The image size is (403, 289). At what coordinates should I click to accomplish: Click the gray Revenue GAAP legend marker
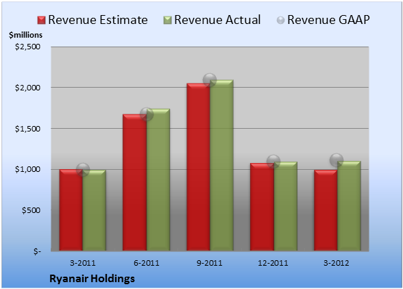point(281,20)
